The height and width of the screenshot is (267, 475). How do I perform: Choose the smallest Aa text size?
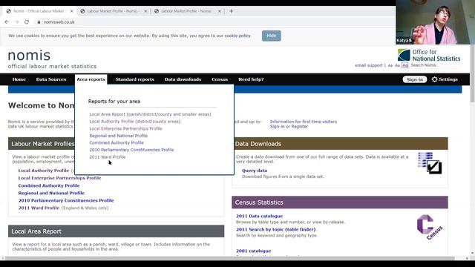[x=390, y=65]
